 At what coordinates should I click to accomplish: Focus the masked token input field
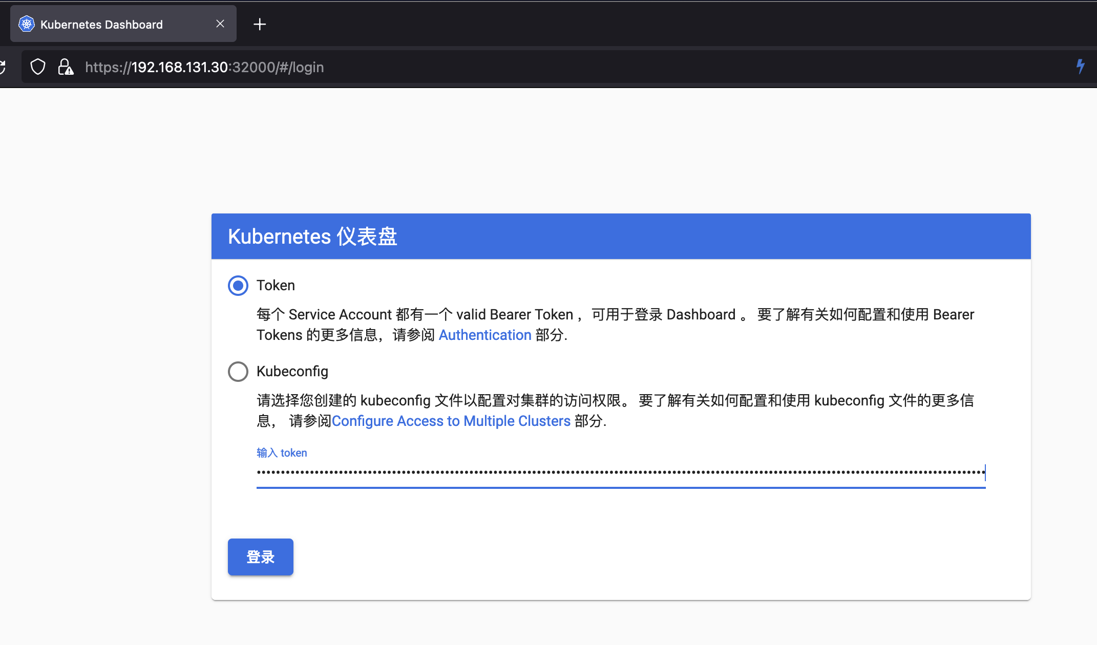(620, 472)
